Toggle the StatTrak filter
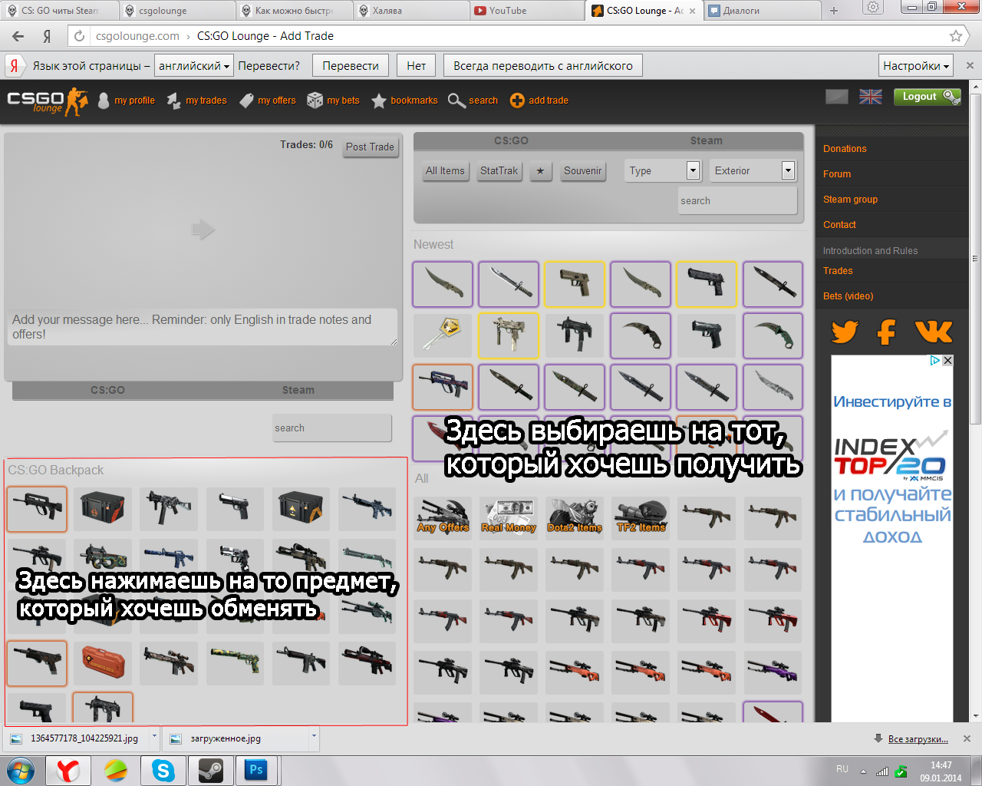Image resolution: width=982 pixels, height=786 pixels. coord(499,171)
